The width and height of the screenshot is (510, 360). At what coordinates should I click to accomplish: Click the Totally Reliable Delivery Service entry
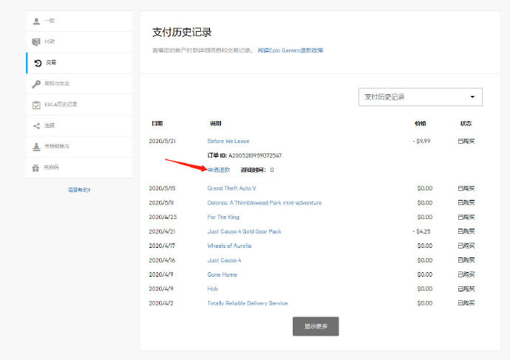pyautogui.click(x=247, y=303)
